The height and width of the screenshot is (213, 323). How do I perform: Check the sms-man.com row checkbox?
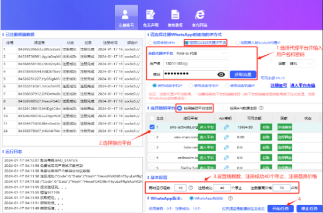pos(152,137)
